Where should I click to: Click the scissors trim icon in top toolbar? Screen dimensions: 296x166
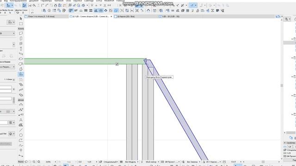(x=30, y=6)
